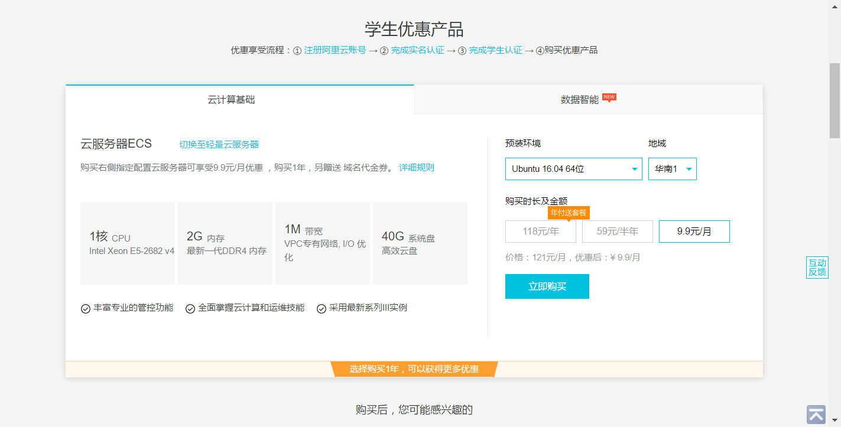The height and width of the screenshot is (427, 841).
Task: Open the Ubuntu 16.04 64位 environment dropdown
Action: [574, 169]
